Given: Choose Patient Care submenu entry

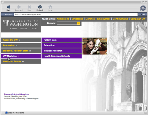Looking at the screenshot, I should [62, 40].
